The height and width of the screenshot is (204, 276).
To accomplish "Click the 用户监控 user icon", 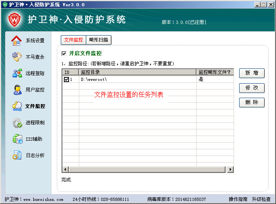I will coord(17,89).
